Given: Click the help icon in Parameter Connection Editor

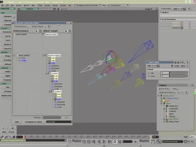Looking at the screenshot, I should (49, 26).
